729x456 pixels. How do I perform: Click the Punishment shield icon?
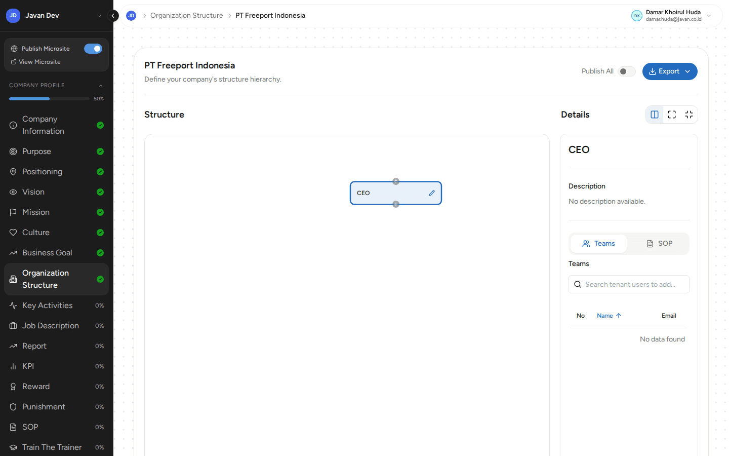tap(13, 407)
